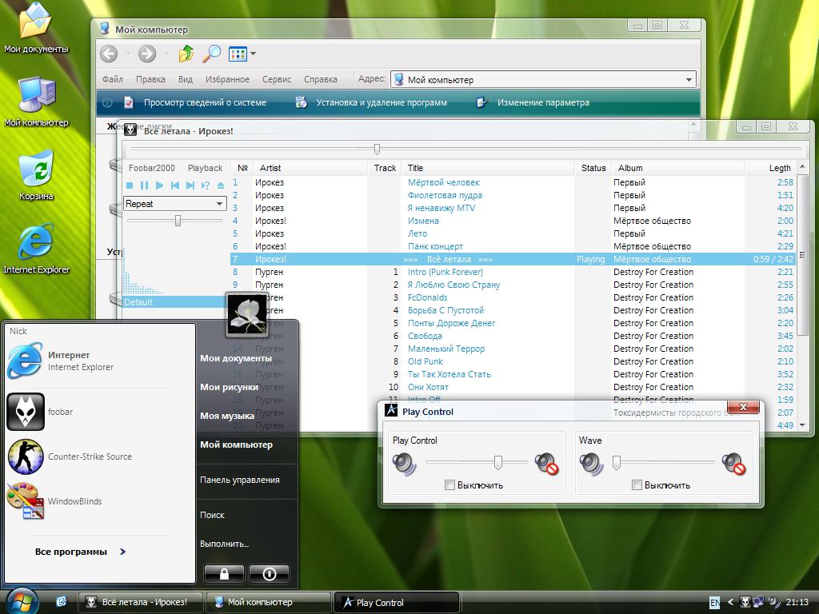
Task: Click the views icon in Explorer toolbar
Action: [x=238, y=54]
